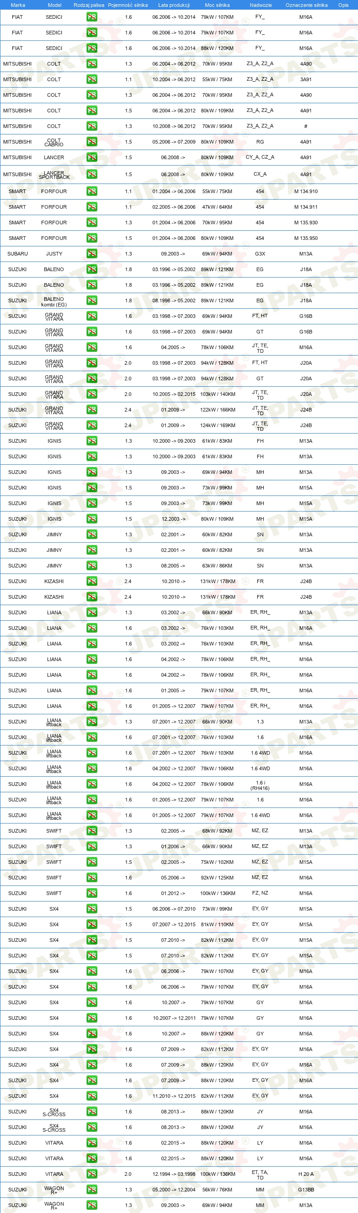Screen dimensions: 358x1213
Task: Click fuel icon in Liana liftback 1.3 row
Action: pos(92,721)
